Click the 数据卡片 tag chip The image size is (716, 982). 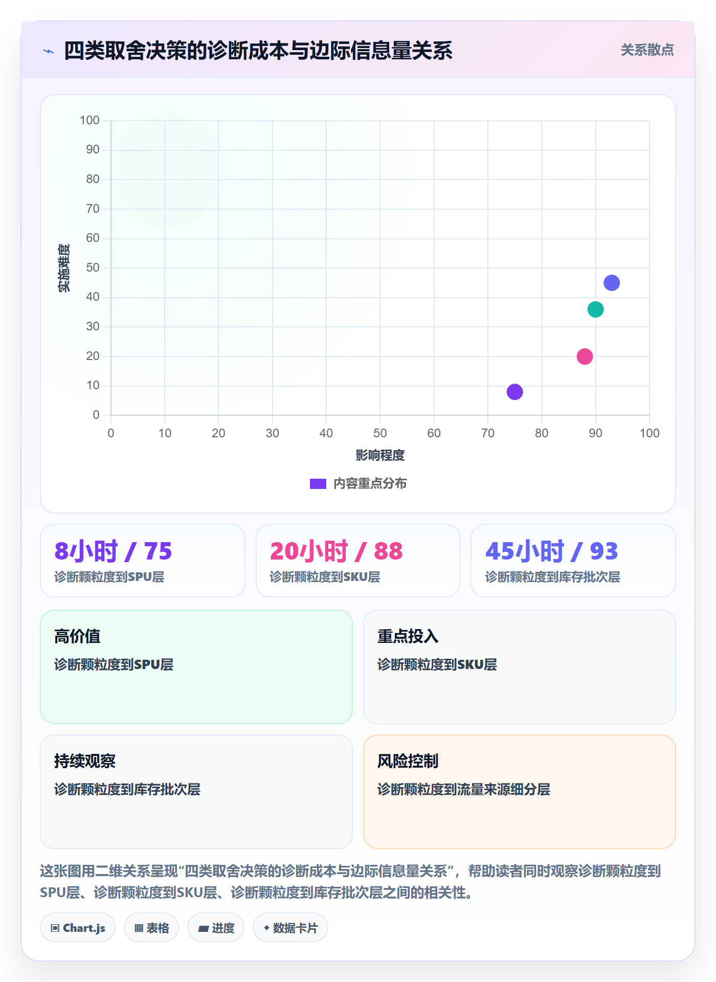pos(290,928)
